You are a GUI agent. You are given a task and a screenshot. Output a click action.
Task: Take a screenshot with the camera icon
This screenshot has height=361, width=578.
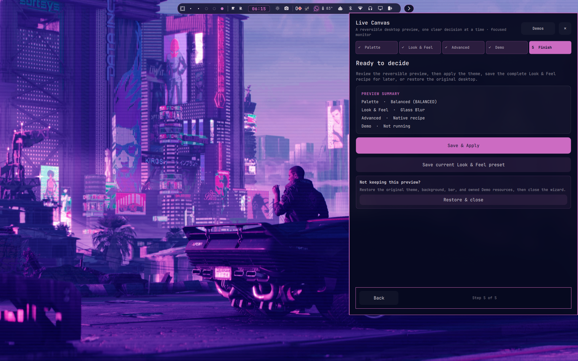[286, 8]
